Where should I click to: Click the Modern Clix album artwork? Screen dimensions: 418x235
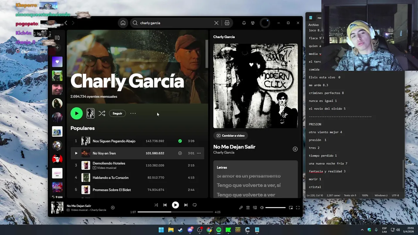[x=255, y=86]
